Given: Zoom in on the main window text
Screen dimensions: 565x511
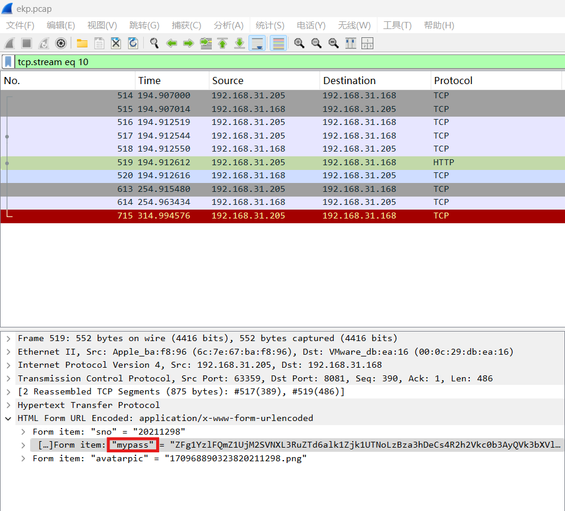Looking at the screenshot, I should coord(299,43).
